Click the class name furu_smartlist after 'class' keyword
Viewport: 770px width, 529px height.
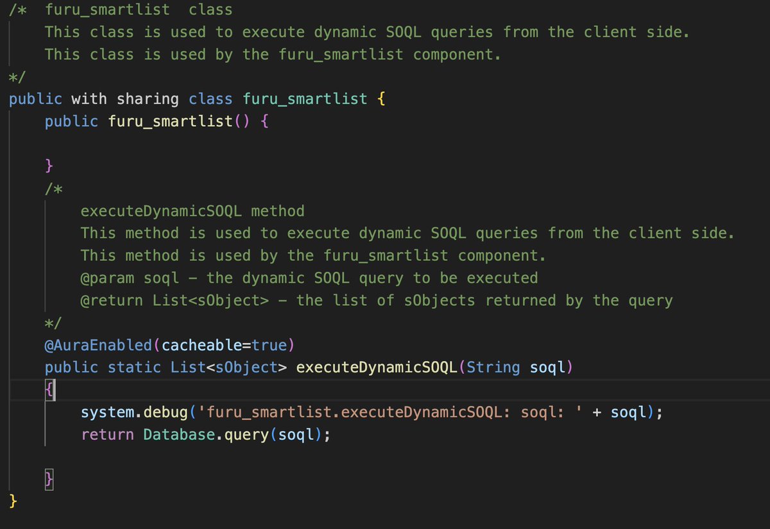305,99
